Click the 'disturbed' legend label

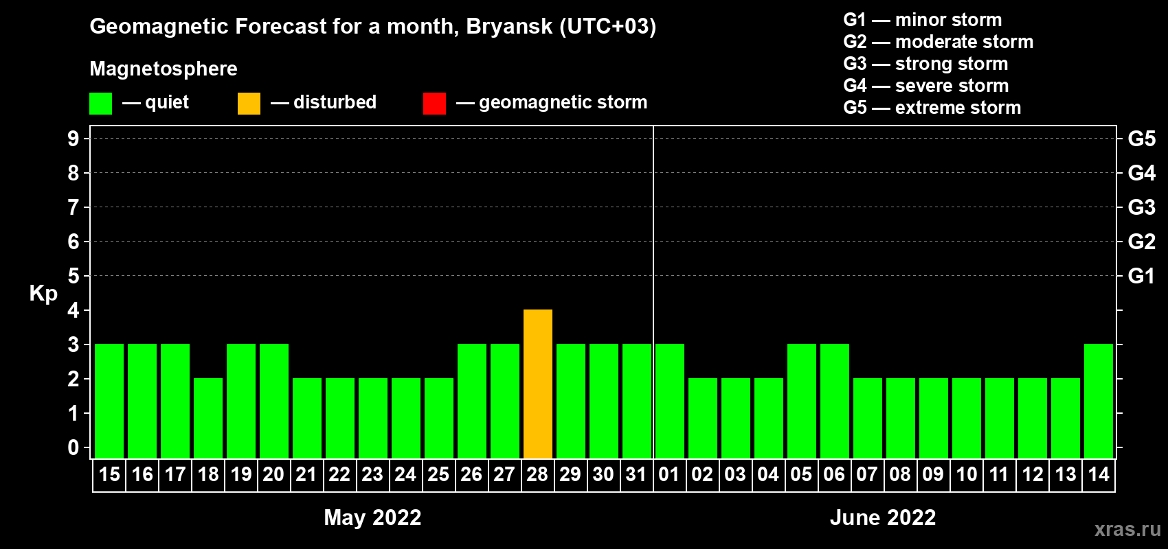click(x=335, y=102)
